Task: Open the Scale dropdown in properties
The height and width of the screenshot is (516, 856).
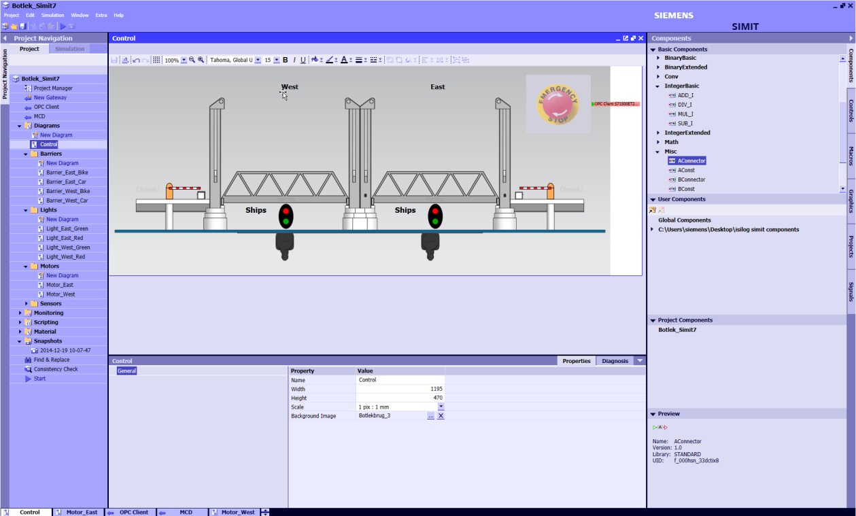Action: [441, 407]
